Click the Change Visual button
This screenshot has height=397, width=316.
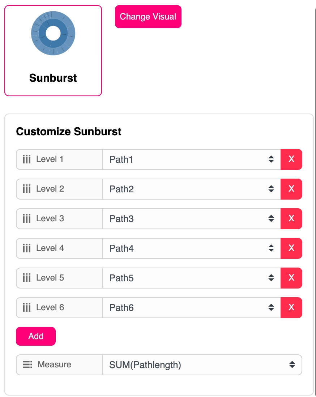tap(148, 17)
